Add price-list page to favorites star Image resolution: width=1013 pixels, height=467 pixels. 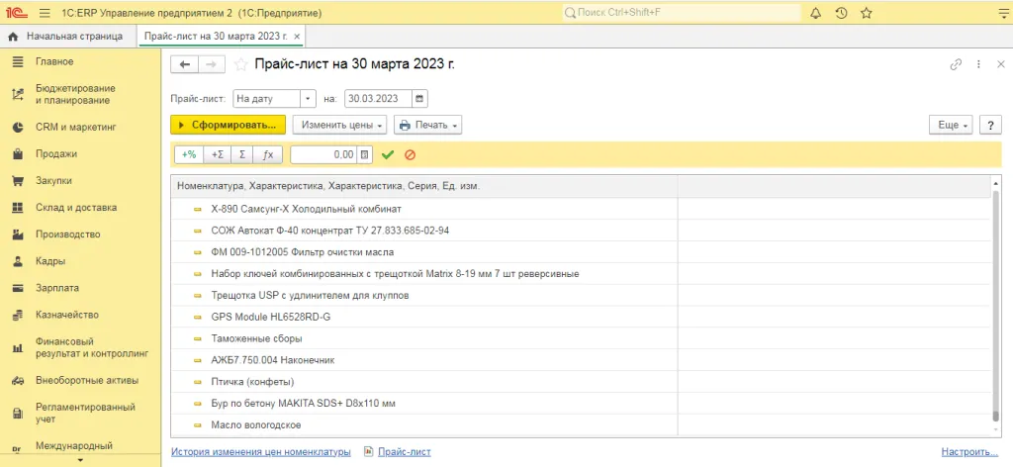[x=240, y=64]
